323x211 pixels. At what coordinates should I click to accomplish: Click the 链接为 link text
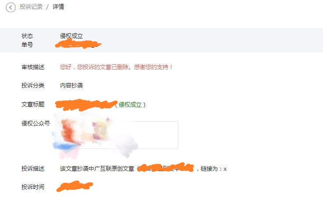click(x=209, y=169)
